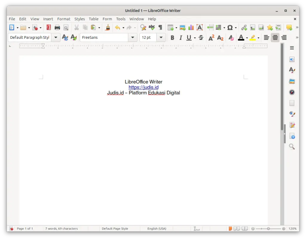Enable strikethrough formatting
The image size is (306, 239).
coord(201,38)
